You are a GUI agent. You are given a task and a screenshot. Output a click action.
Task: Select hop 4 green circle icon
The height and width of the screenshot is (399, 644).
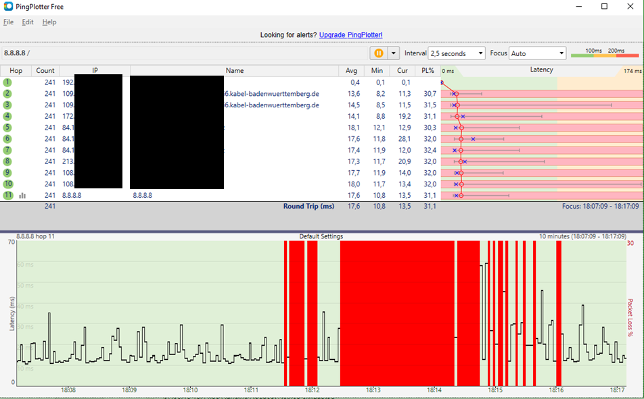pos(7,116)
